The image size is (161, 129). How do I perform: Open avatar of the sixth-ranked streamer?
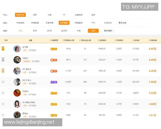[17, 104]
